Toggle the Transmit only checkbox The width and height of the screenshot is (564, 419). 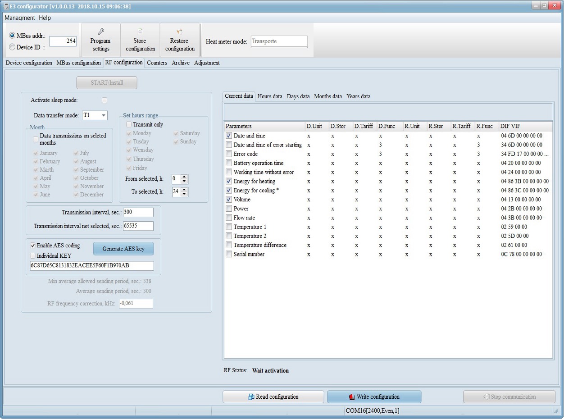click(x=129, y=124)
